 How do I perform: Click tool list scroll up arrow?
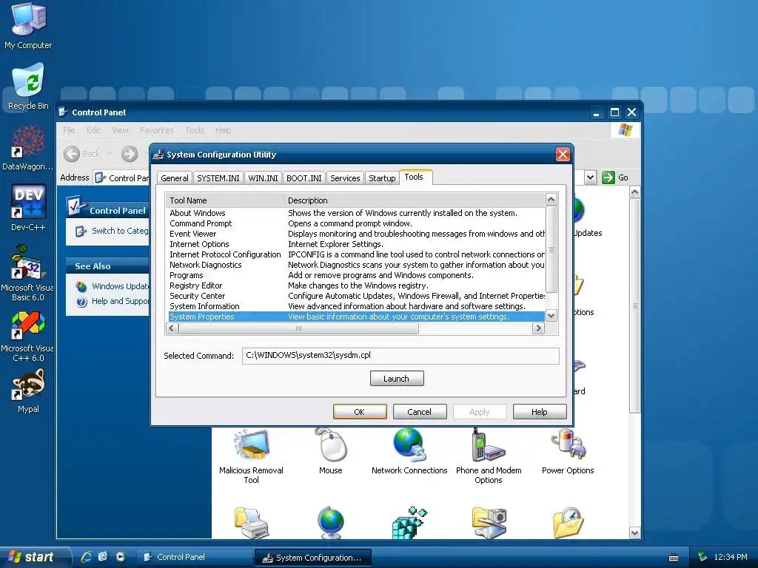pyautogui.click(x=551, y=200)
